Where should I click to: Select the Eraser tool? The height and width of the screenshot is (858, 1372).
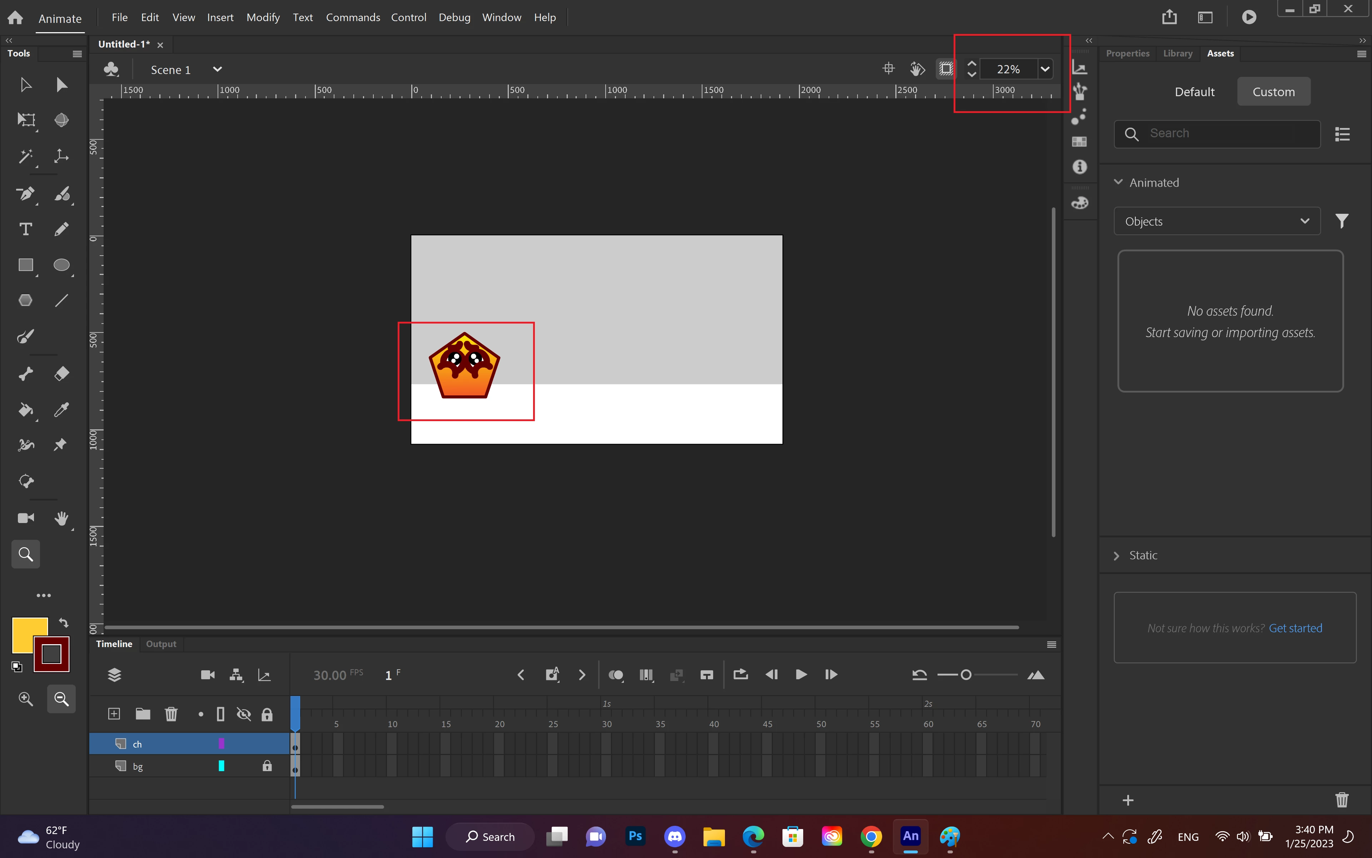61,373
